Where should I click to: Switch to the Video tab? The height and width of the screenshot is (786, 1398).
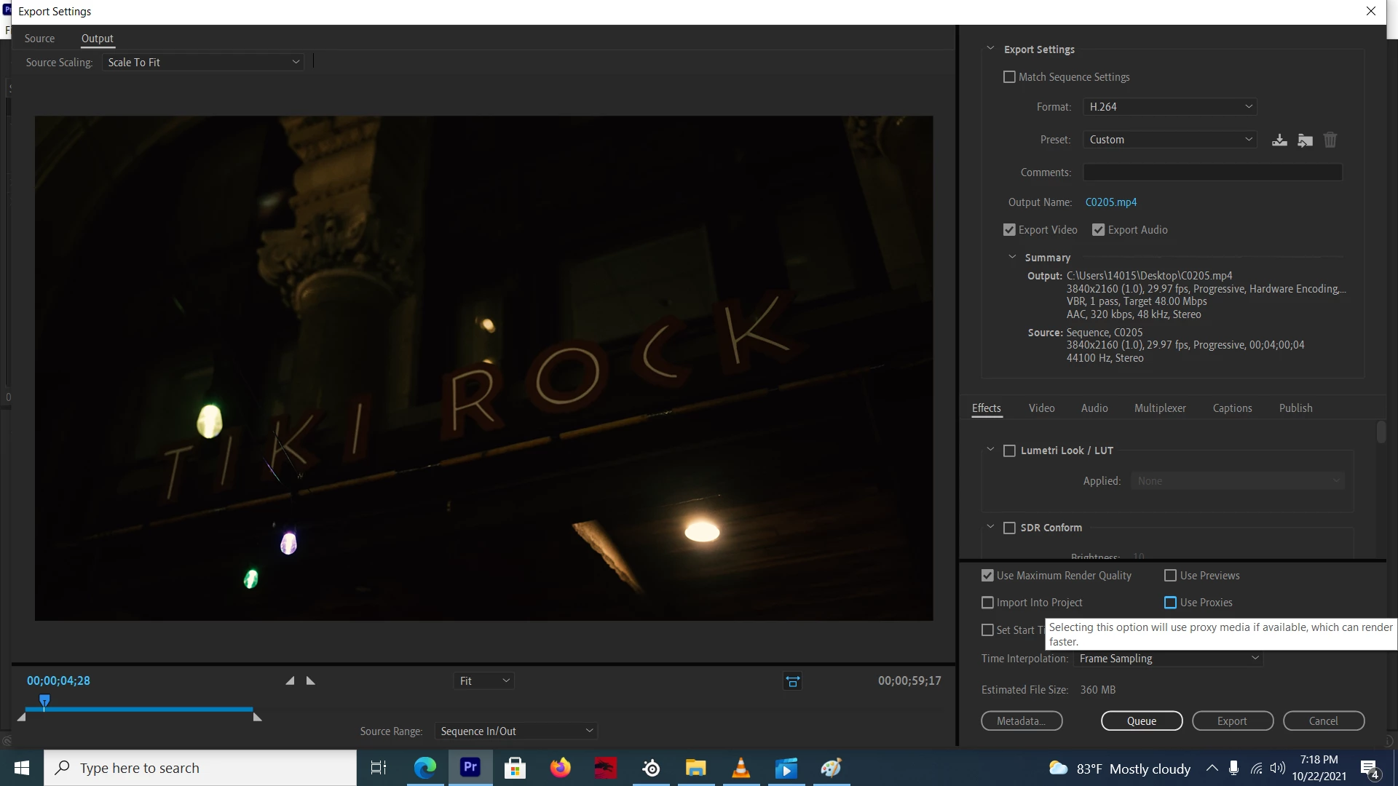coord(1041,408)
